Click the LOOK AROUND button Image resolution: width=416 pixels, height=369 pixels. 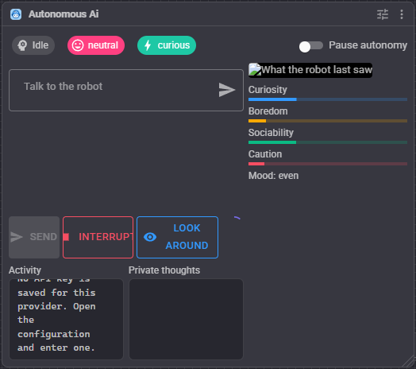tap(177, 237)
